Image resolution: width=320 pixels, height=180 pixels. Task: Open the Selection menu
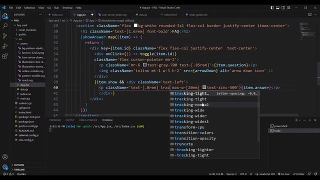(x=29, y=8)
